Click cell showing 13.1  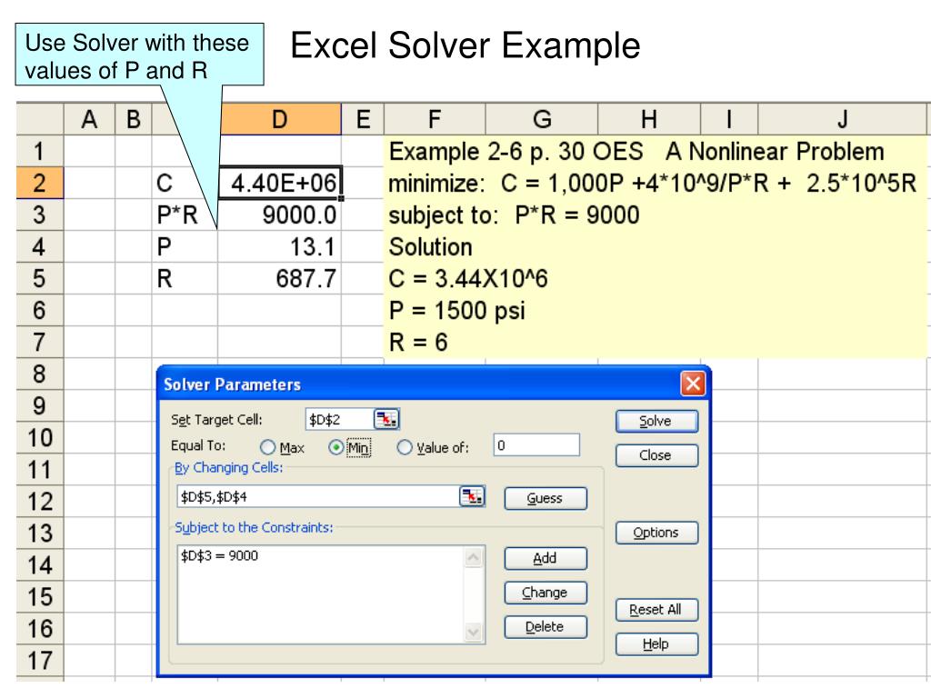point(279,247)
